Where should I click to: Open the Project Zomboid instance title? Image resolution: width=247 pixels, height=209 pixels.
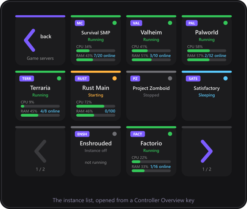(x=151, y=88)
